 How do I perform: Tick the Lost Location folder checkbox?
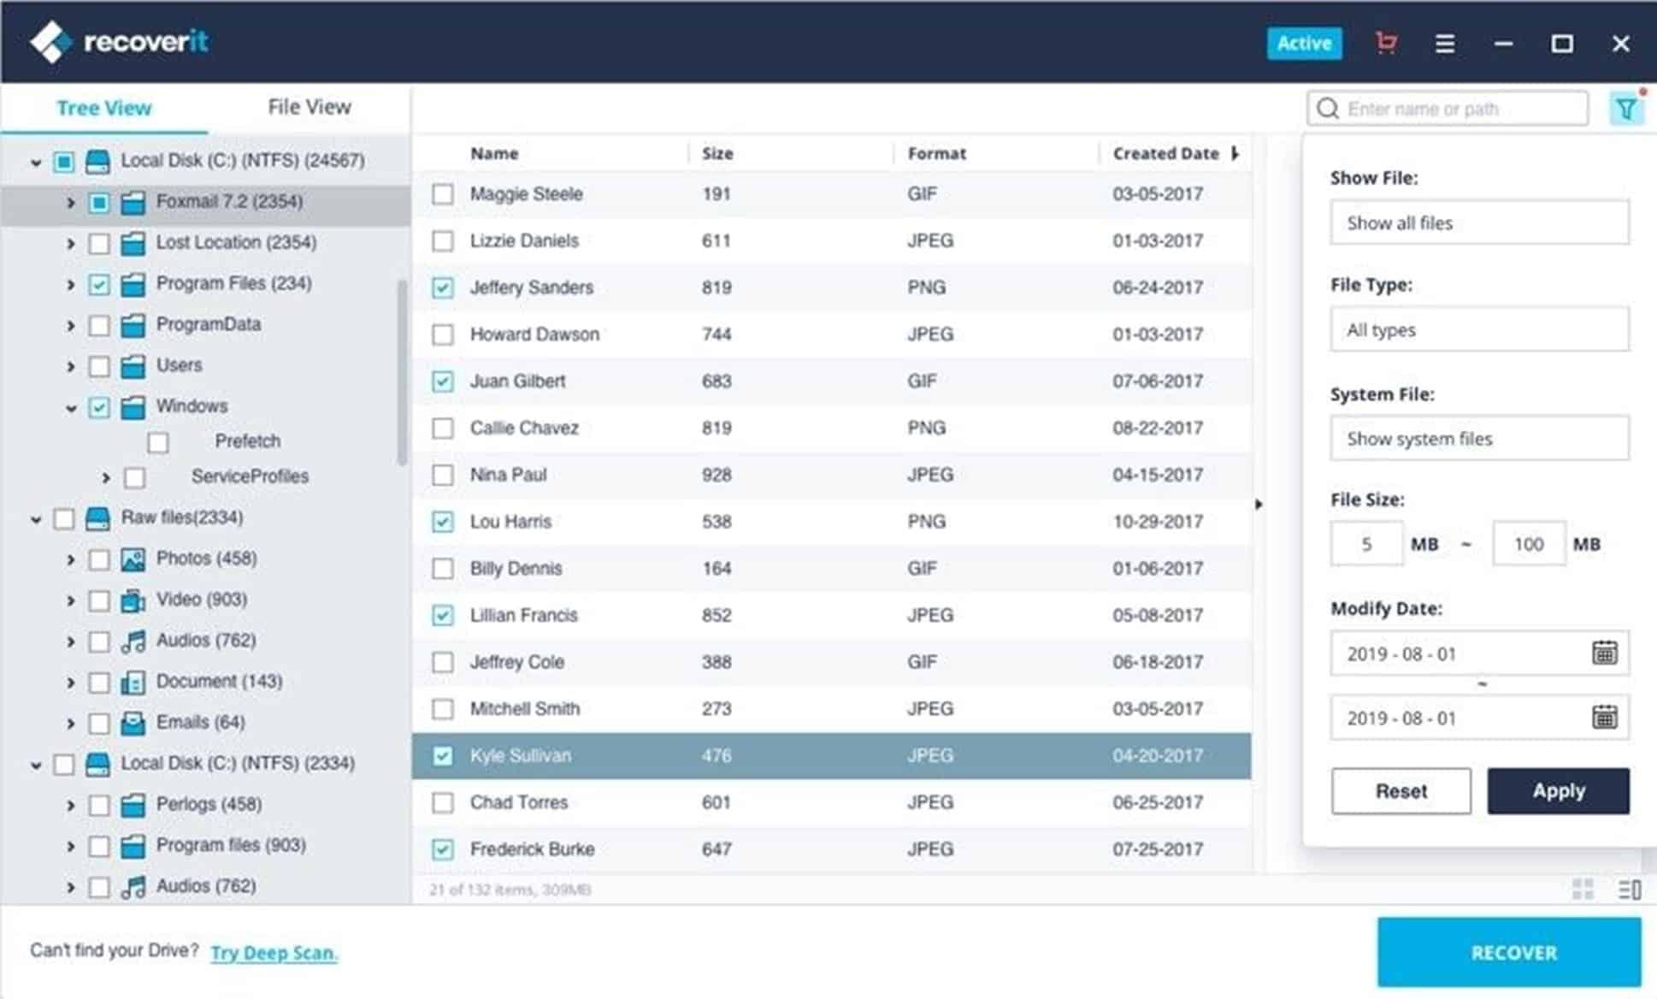[x=99, y=244]
